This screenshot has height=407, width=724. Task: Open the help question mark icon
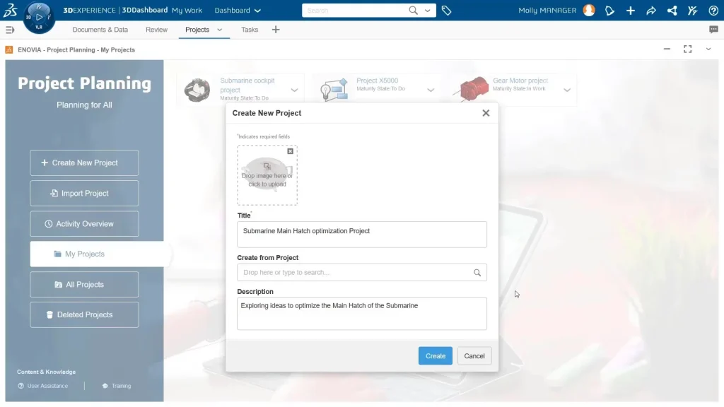713,11
